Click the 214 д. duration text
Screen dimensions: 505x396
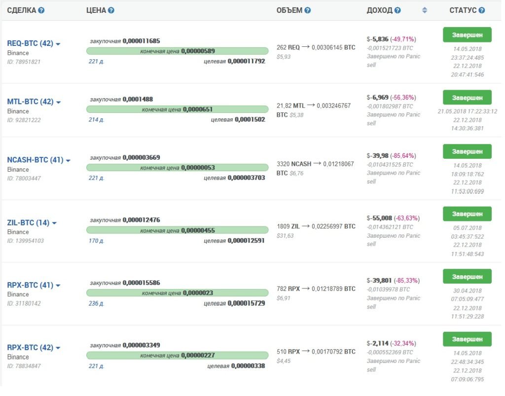[x=96, y=120]
